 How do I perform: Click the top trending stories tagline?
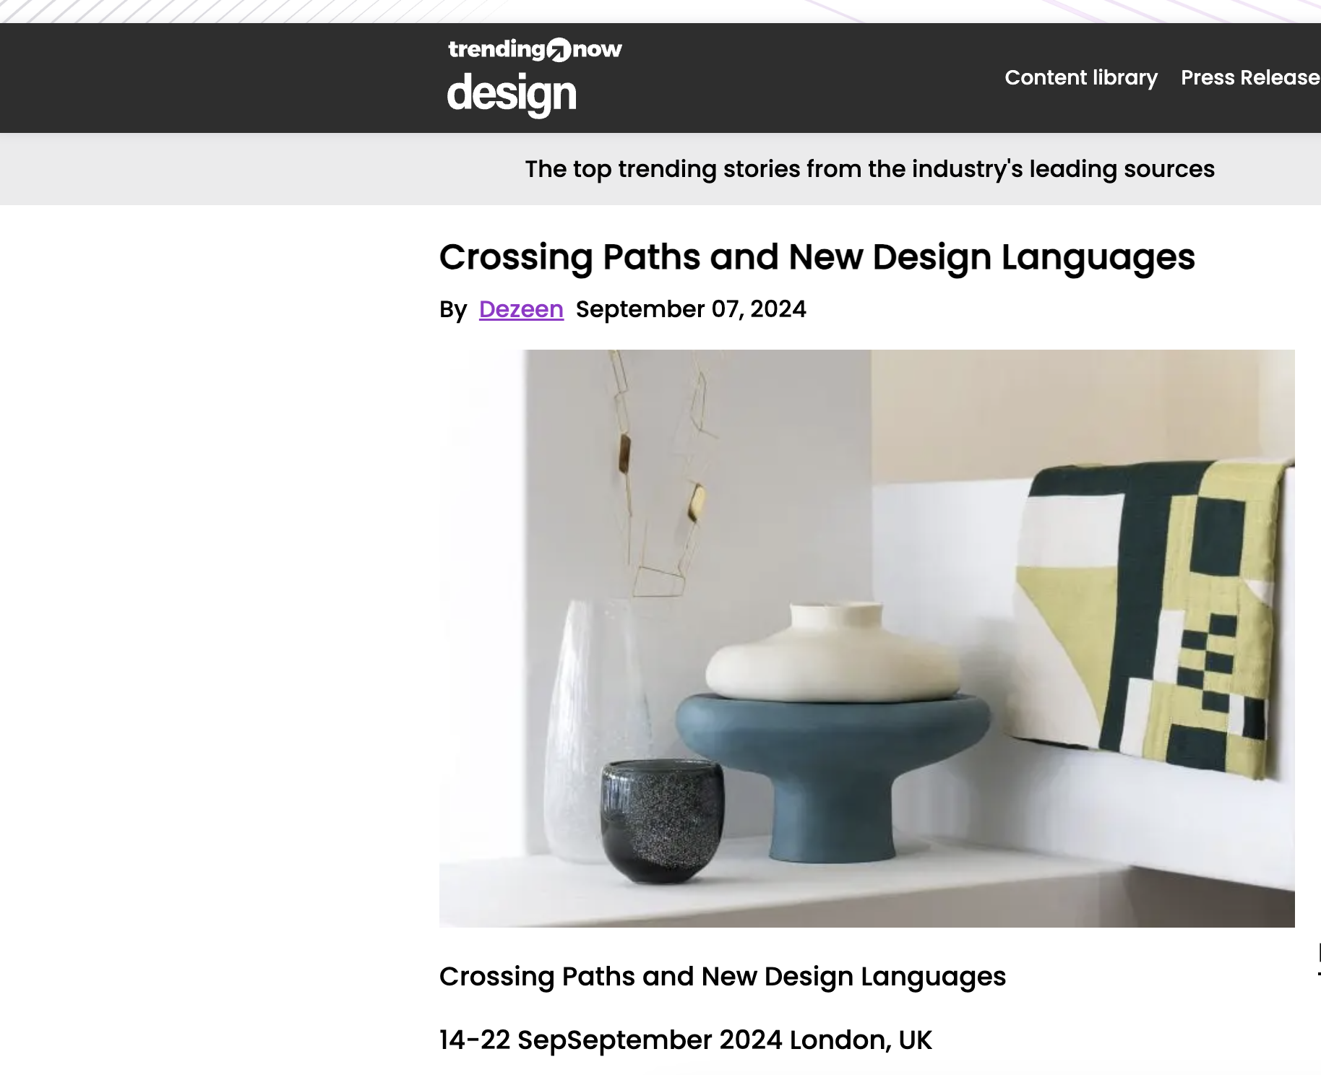[870, 169]
